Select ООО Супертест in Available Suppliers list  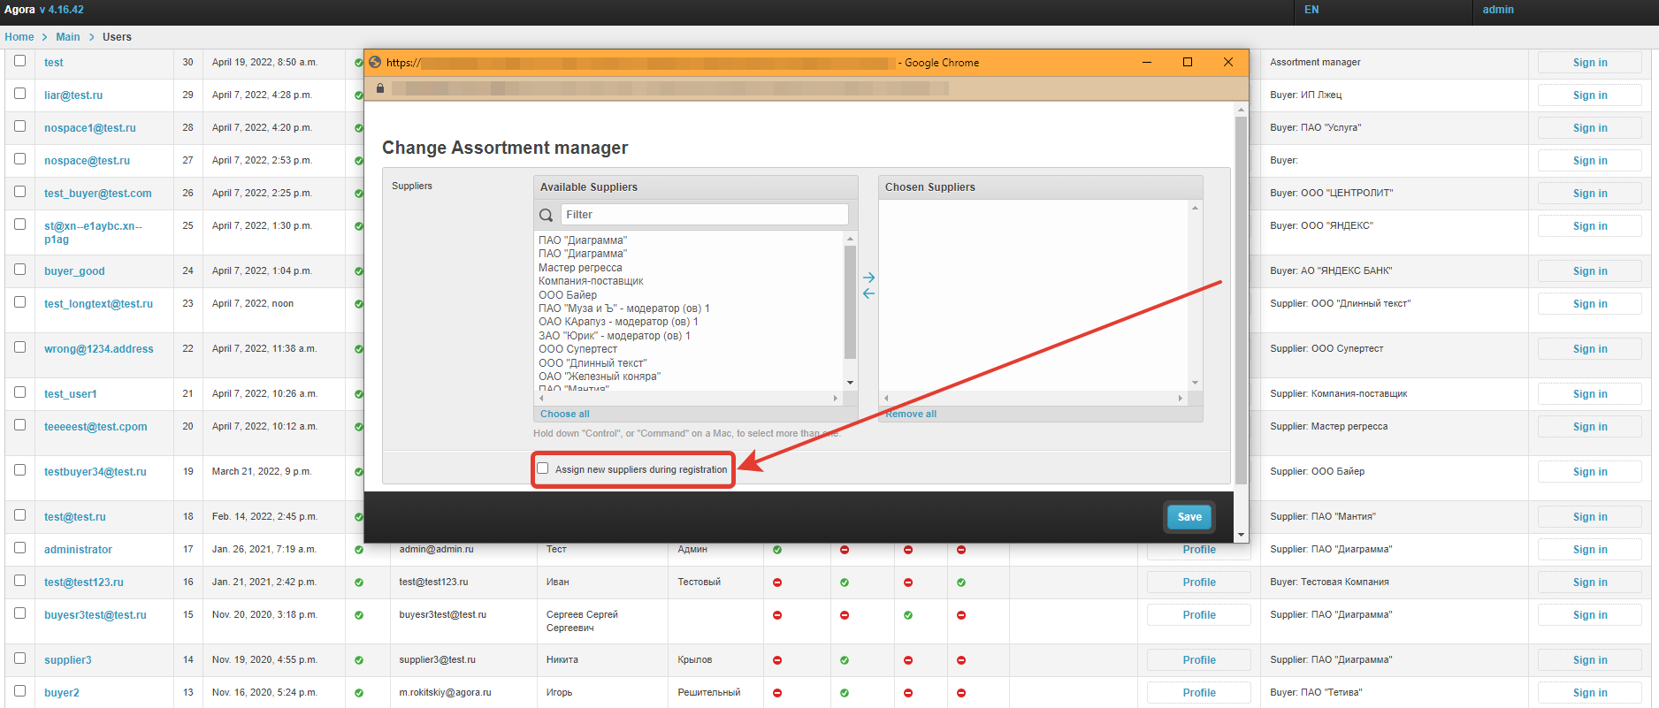click(x=578, y=349)
